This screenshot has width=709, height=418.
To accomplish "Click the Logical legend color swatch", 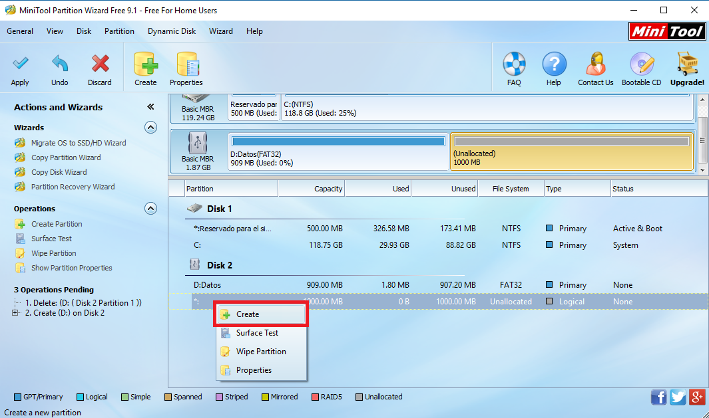I will point(80,397).
